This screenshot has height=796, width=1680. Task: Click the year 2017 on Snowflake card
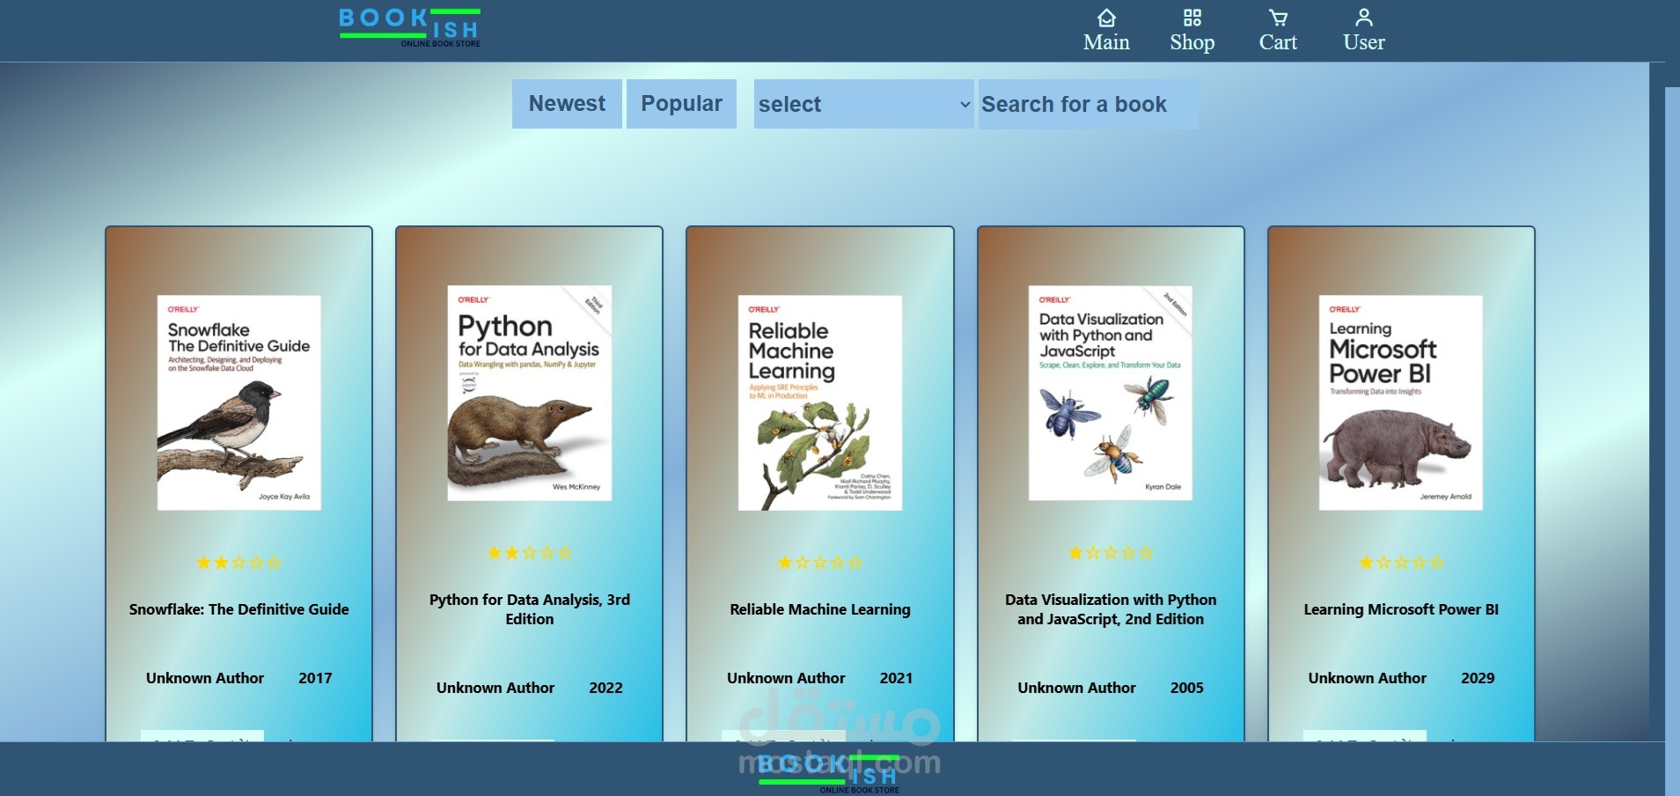(x=315, y=678)
